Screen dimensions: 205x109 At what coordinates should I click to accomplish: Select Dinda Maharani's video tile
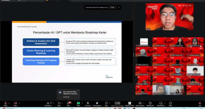178,42
